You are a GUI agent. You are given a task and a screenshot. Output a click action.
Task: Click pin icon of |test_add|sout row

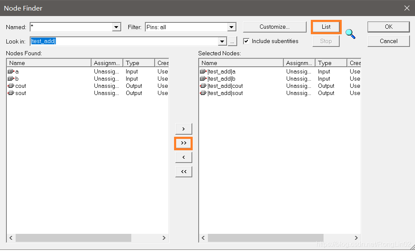(203, 93)
